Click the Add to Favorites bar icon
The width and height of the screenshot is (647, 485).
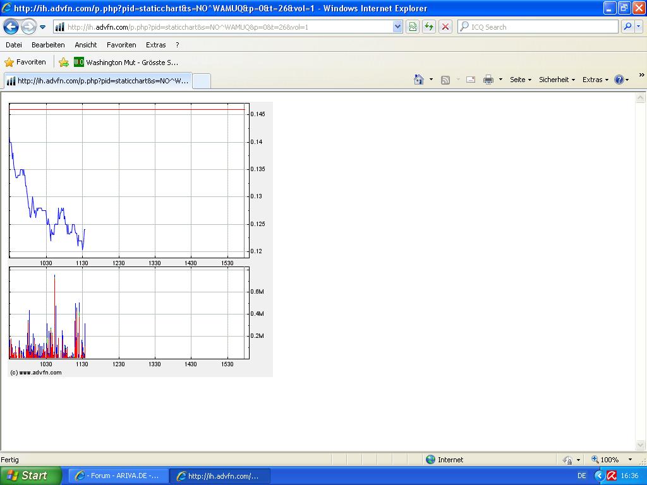(64, 62)
